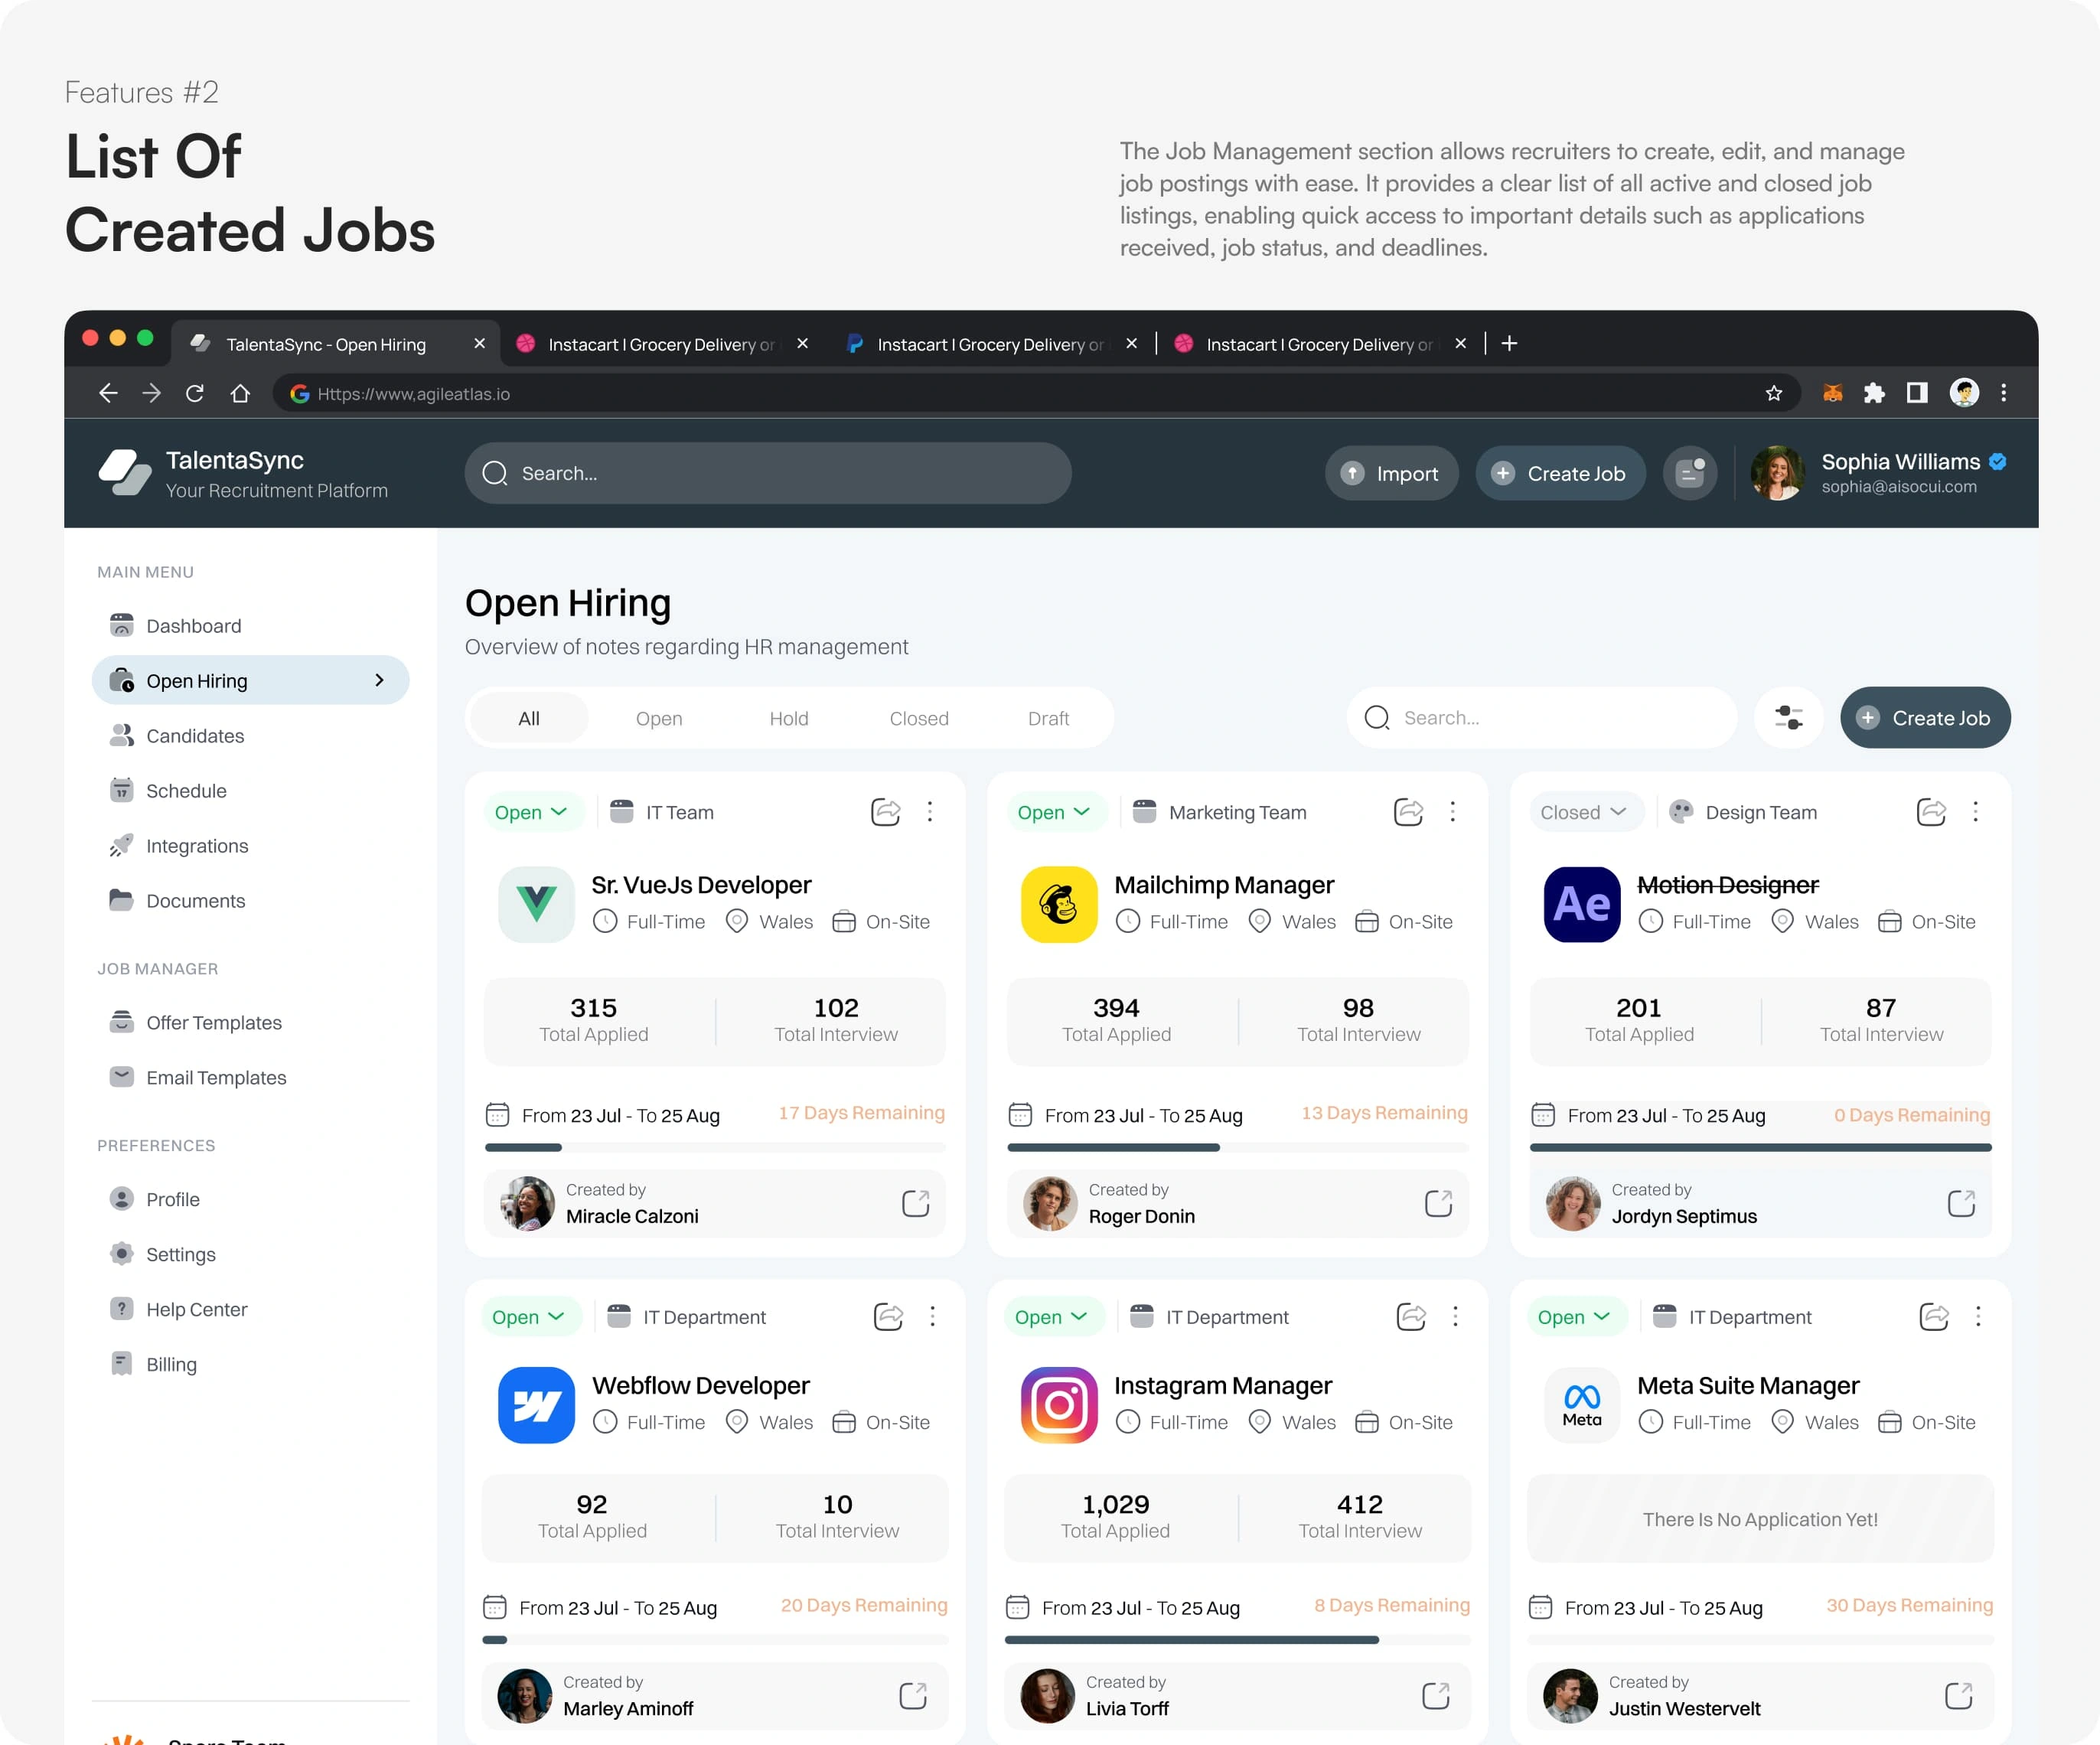Click the browser bookmark star icon
The width and height of the screenshot is (2100, 1745).
(x=1774, y=393)
